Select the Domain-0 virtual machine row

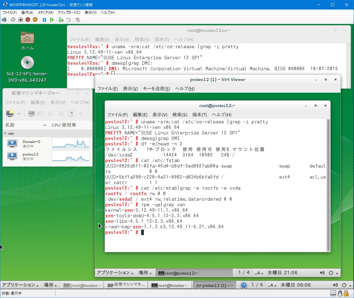[x=48, y=143]
